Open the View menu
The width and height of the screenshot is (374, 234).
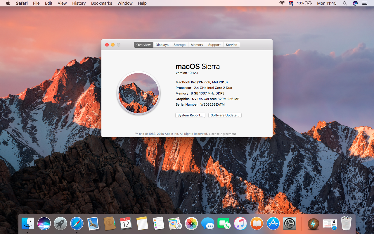(62, 3)
